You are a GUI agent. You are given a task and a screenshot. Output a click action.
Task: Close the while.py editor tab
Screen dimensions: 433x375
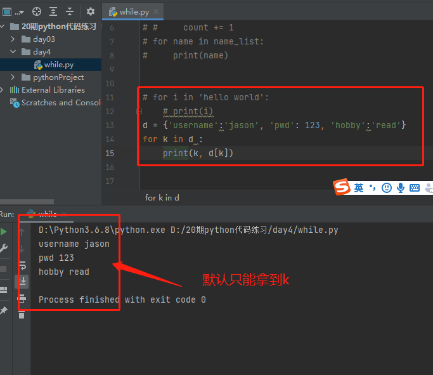(x=156, y=11)
